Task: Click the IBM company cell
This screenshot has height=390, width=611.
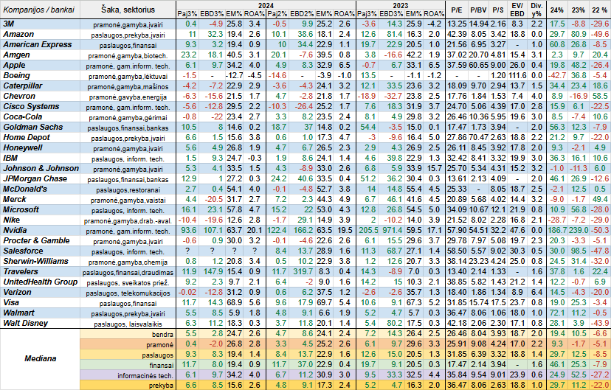Action: 40,158
